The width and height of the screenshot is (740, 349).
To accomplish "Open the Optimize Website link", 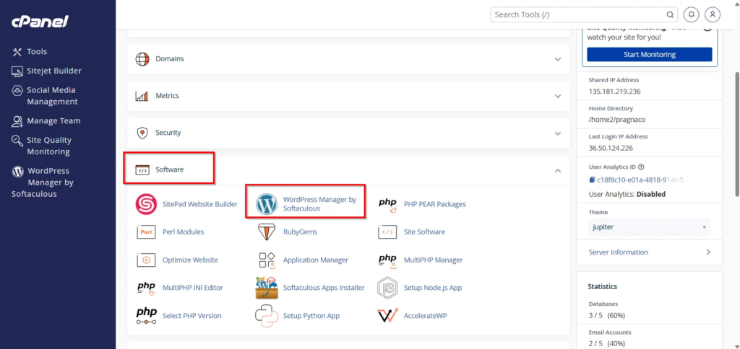I will pyautogui.click(x=190, y=260).
